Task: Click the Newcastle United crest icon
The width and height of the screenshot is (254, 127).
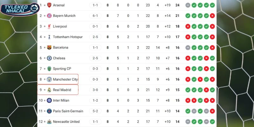Action: [x=49, y=122]
